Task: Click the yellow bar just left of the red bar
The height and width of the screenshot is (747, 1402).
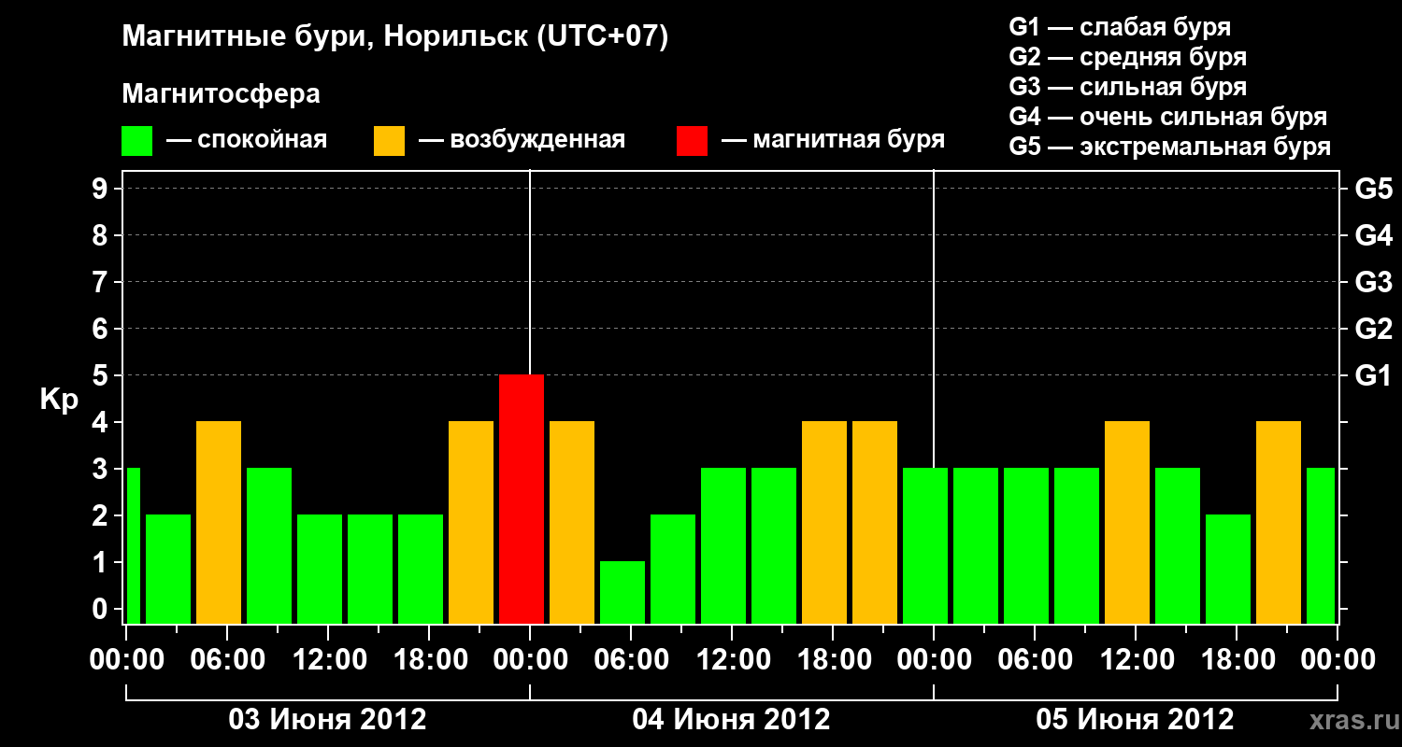Action: tap(471, 522)
